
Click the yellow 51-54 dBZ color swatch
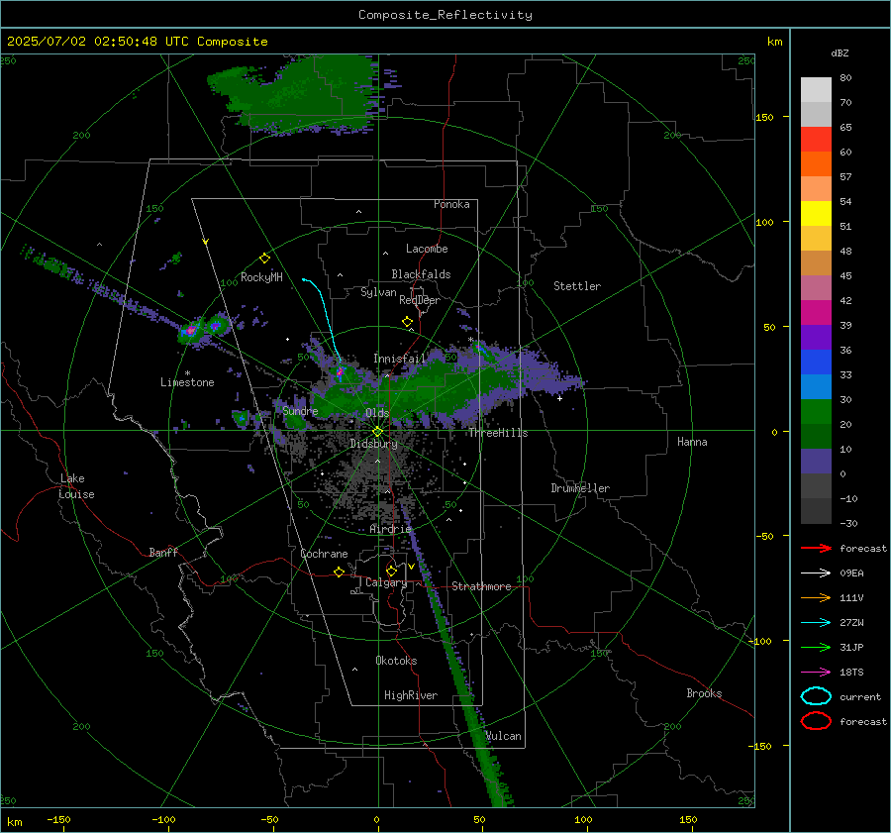click(816, 214)
